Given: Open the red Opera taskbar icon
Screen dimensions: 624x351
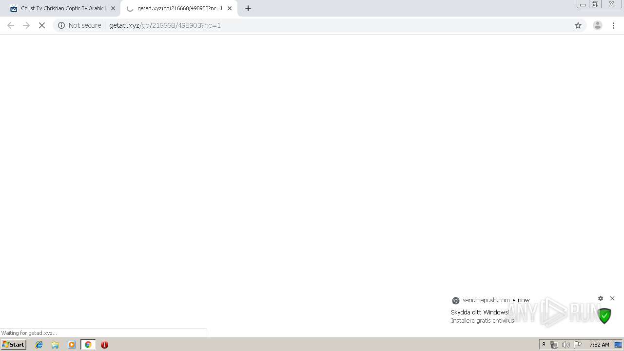Looking at the screenshot, I should [104, 345].
